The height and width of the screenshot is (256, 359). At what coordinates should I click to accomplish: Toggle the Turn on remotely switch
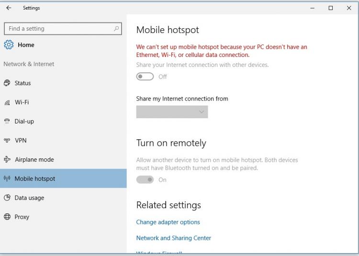(145, 180)
